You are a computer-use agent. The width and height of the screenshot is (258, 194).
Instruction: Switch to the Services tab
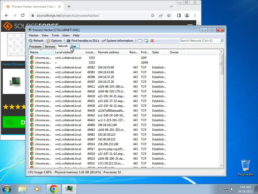coord(50,46)
